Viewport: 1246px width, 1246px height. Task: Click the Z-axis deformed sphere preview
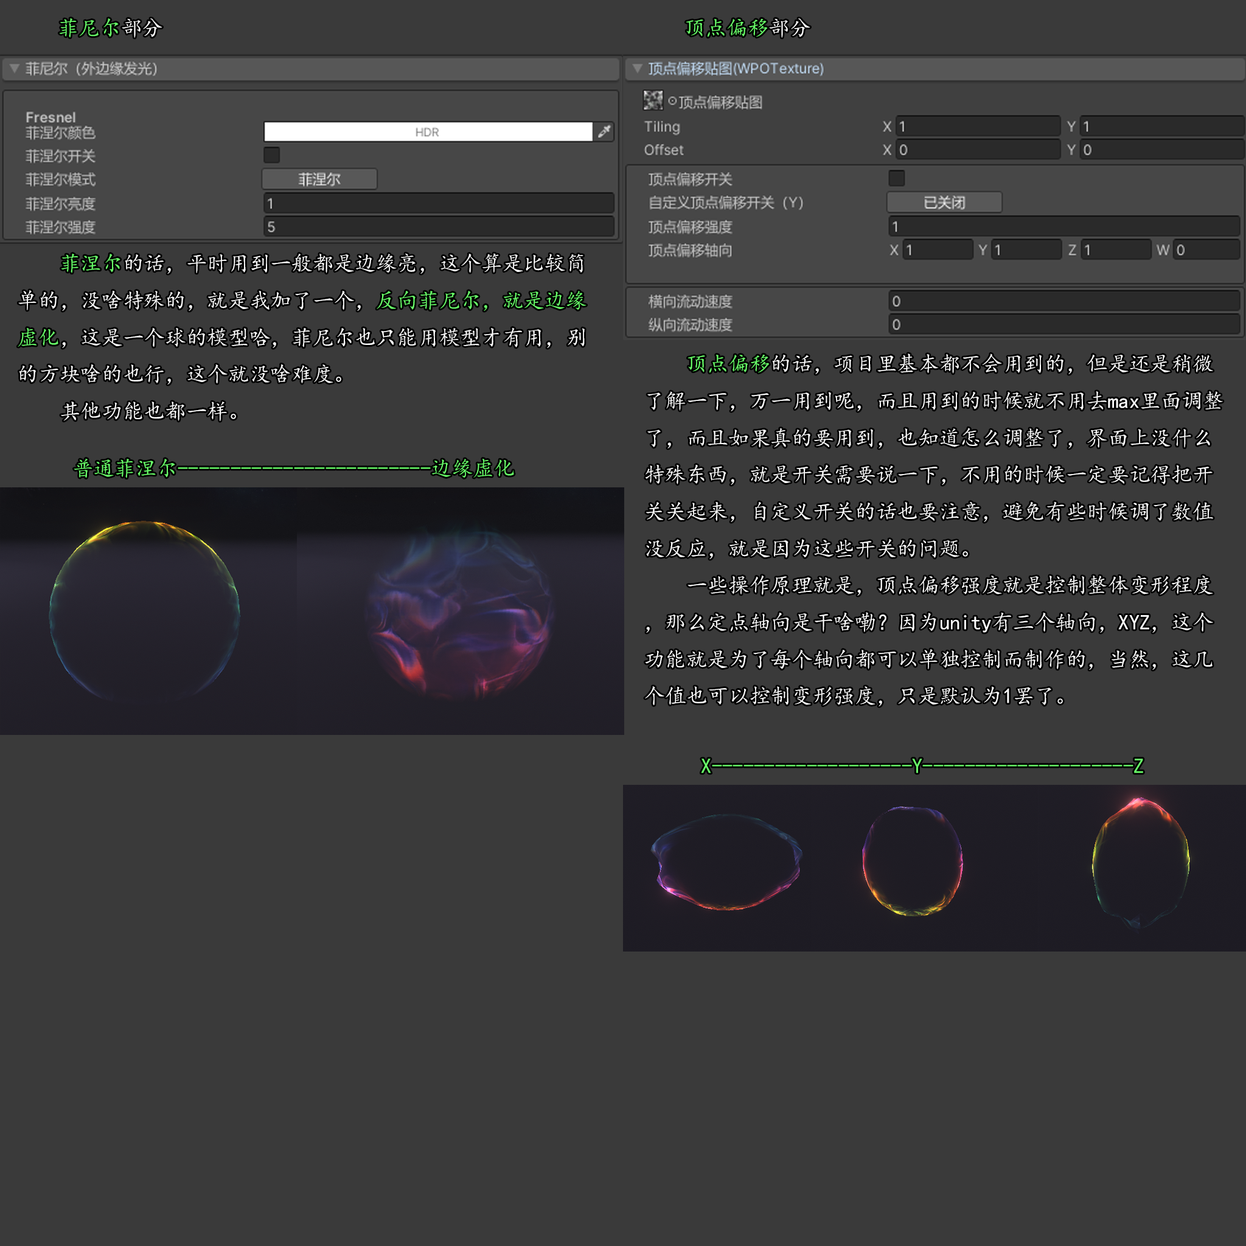1140,863
